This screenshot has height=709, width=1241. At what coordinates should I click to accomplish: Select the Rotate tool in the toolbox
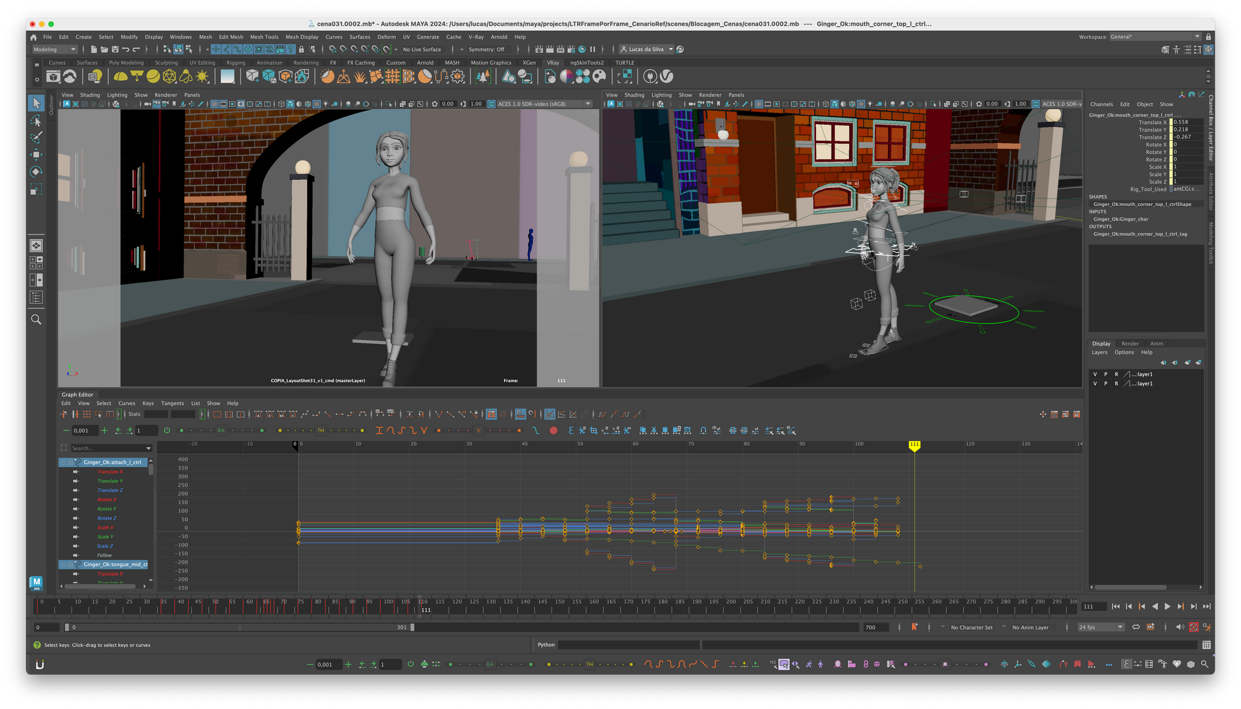click(x=36, y=172)
